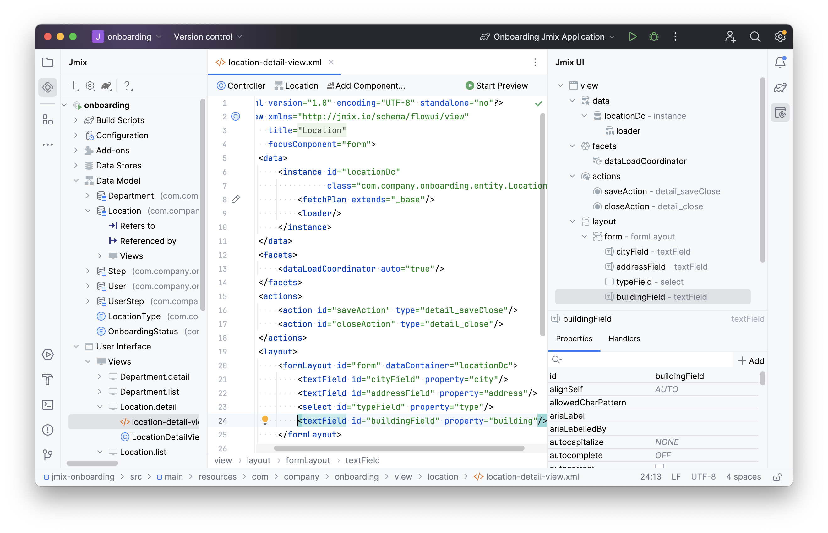This screenshot has height=533, width=828.
Task: Collapse the facets node in Jmix UI tree
Action: click(572, 146)
